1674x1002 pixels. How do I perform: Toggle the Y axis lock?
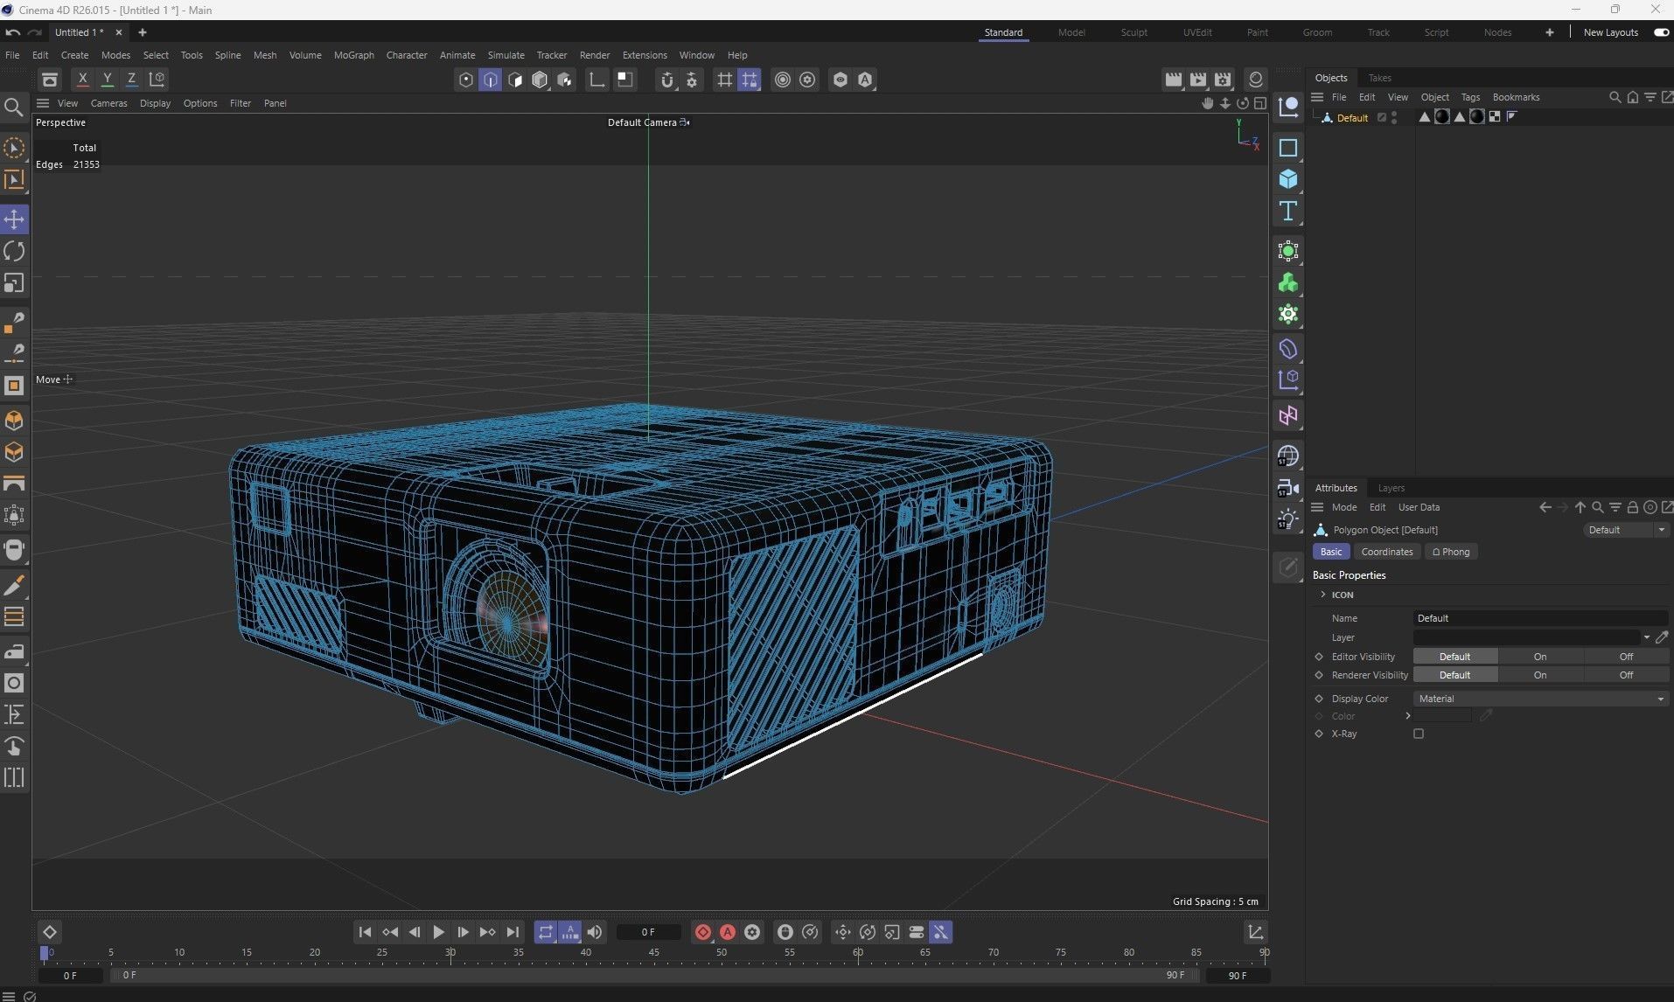coord(107,79)
